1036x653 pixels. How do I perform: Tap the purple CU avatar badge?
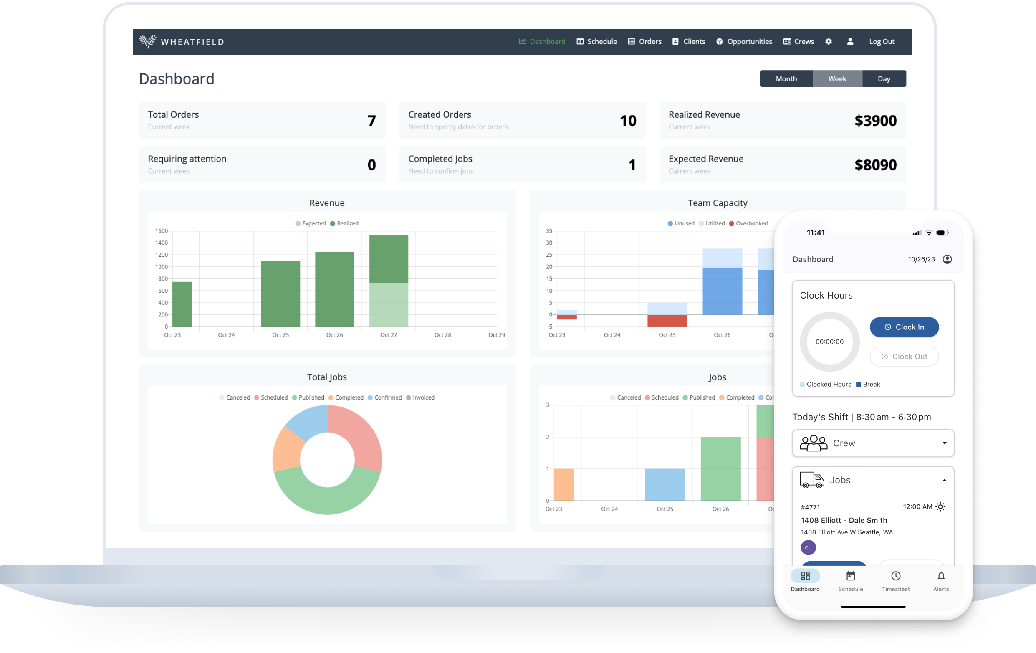point(808,547)
